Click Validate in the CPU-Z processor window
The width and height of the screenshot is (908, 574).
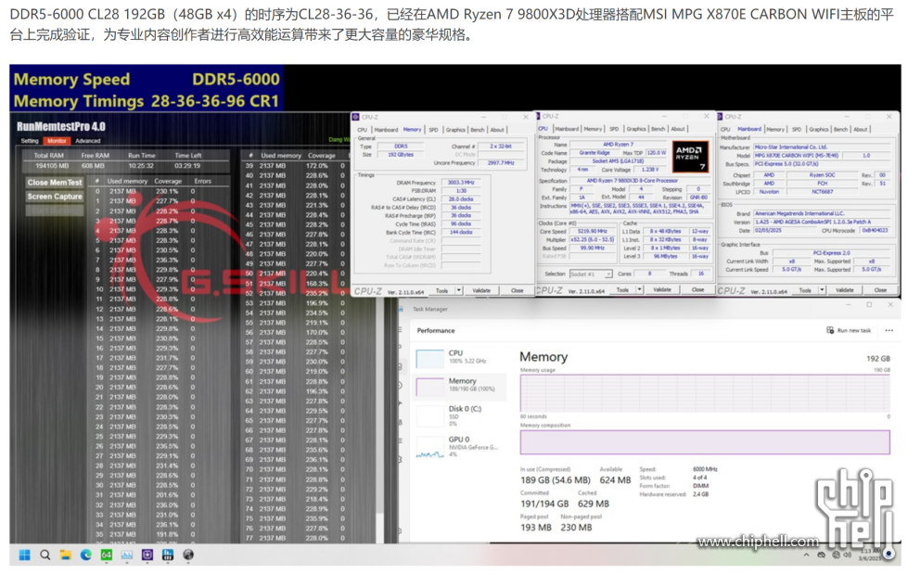pos(662,289)
